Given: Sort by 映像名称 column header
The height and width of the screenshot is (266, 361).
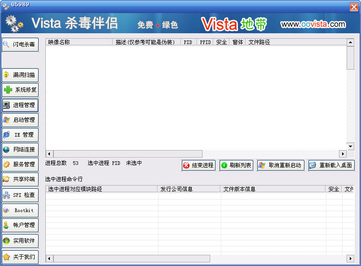Looking at the screenshot, I should (79, 42).
